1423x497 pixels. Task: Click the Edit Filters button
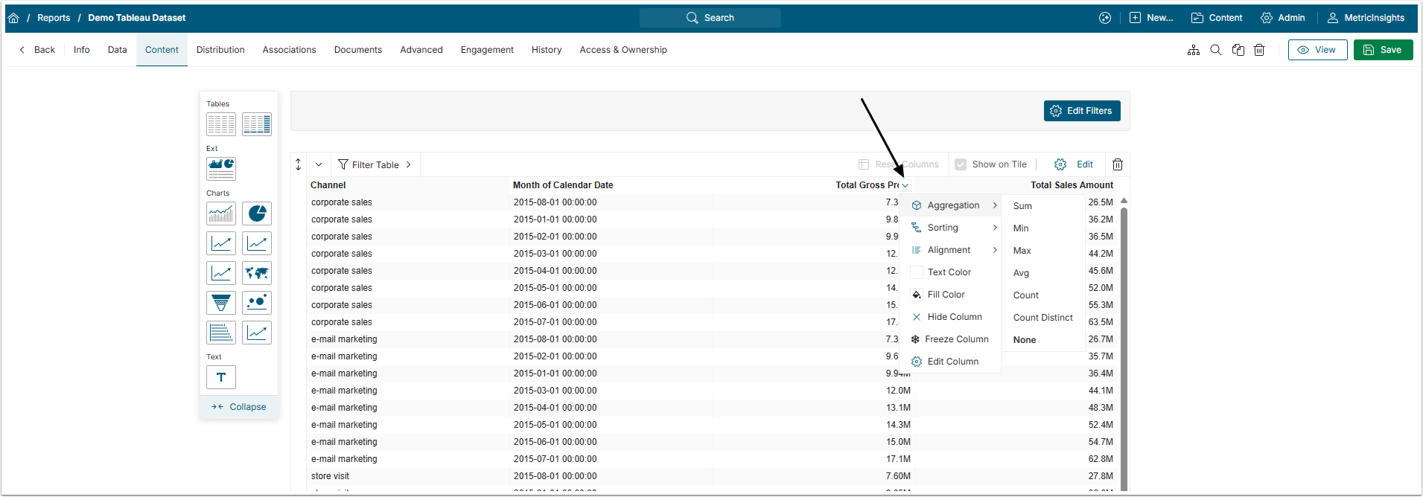(1081, 111)
